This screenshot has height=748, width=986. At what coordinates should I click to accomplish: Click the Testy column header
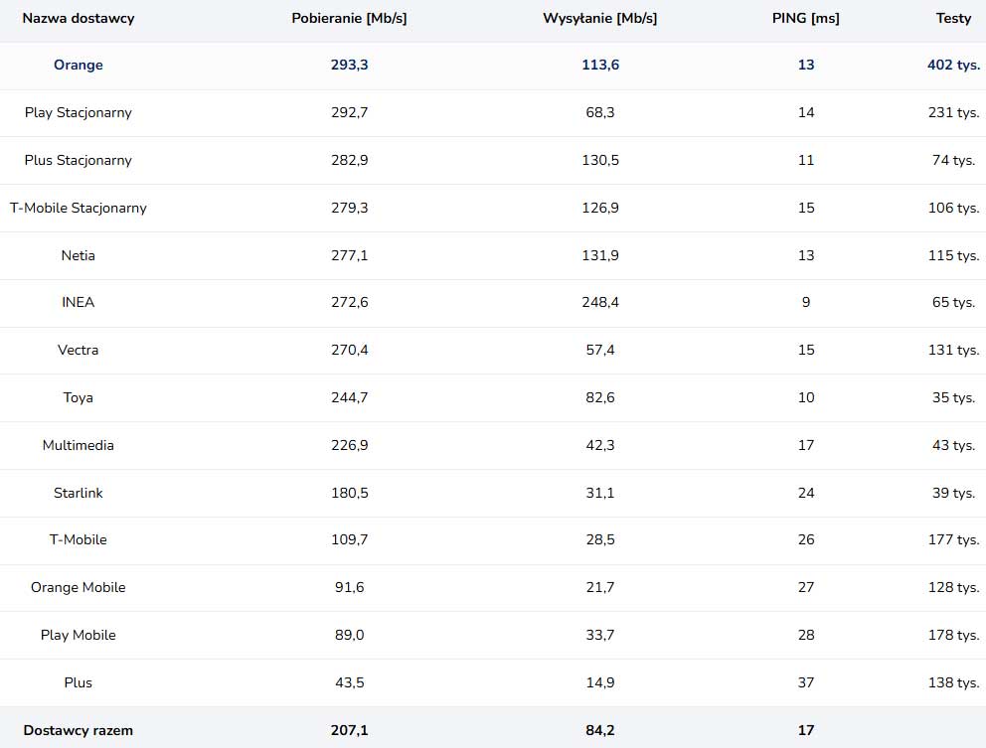pos(953,18)
